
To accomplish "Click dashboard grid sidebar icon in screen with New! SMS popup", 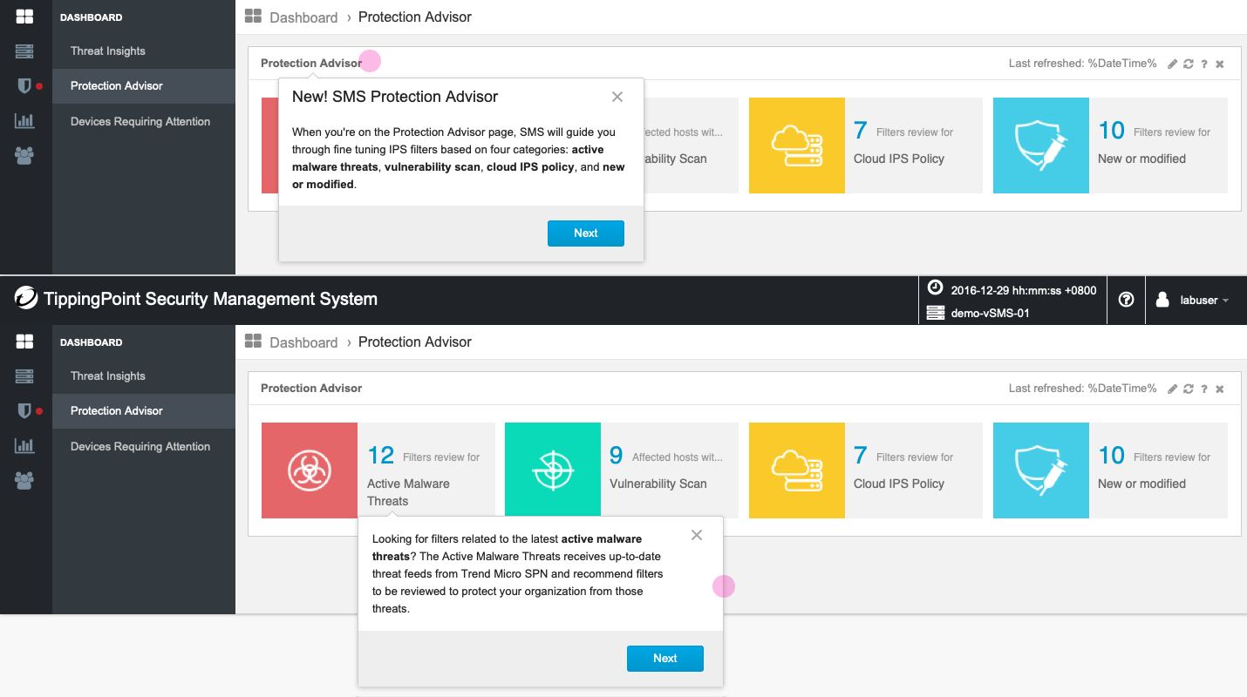I will (x=24, y=17).
